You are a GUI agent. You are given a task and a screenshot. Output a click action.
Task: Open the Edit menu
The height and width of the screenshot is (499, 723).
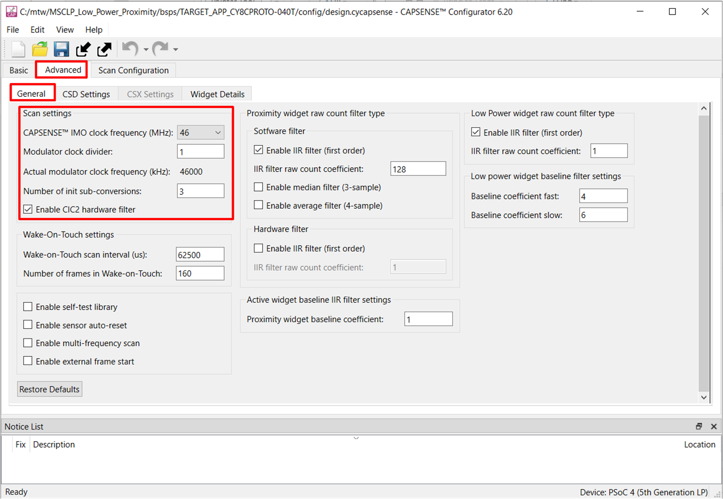pyautogui.click(x=37, y=29)
